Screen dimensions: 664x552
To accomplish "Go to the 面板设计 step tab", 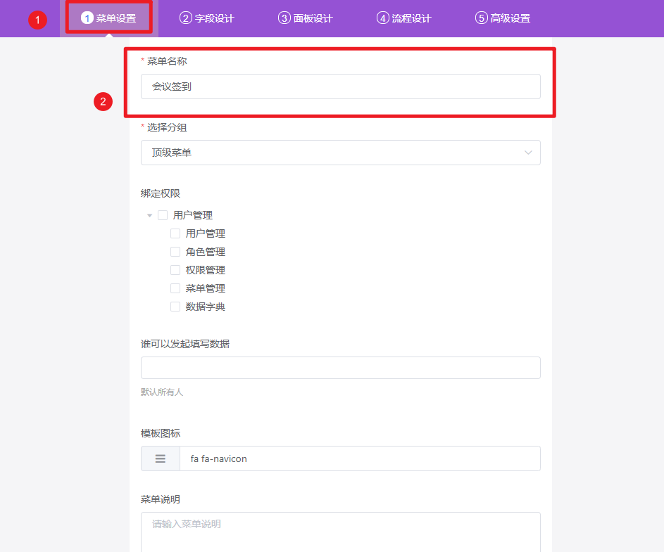I will click(306, 18).
